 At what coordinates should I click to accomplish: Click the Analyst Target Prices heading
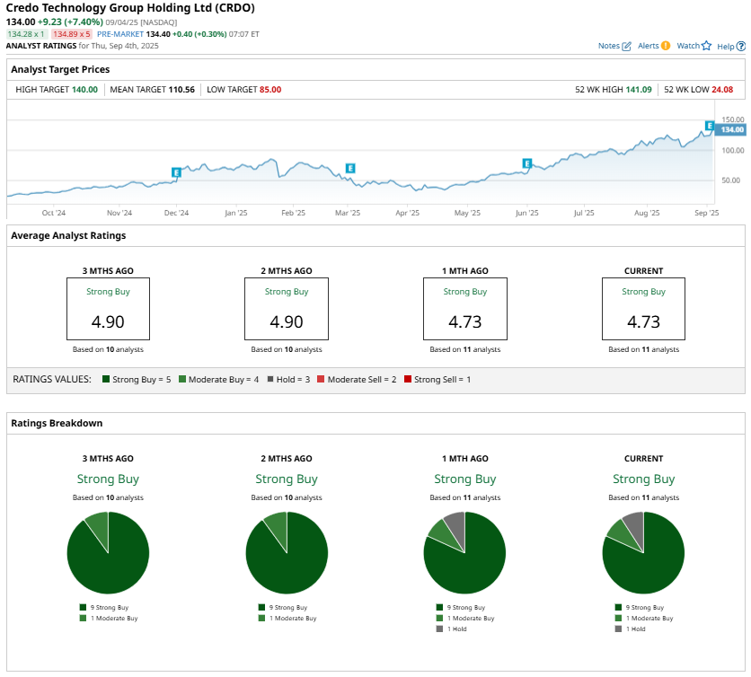[x=60, y=69]
